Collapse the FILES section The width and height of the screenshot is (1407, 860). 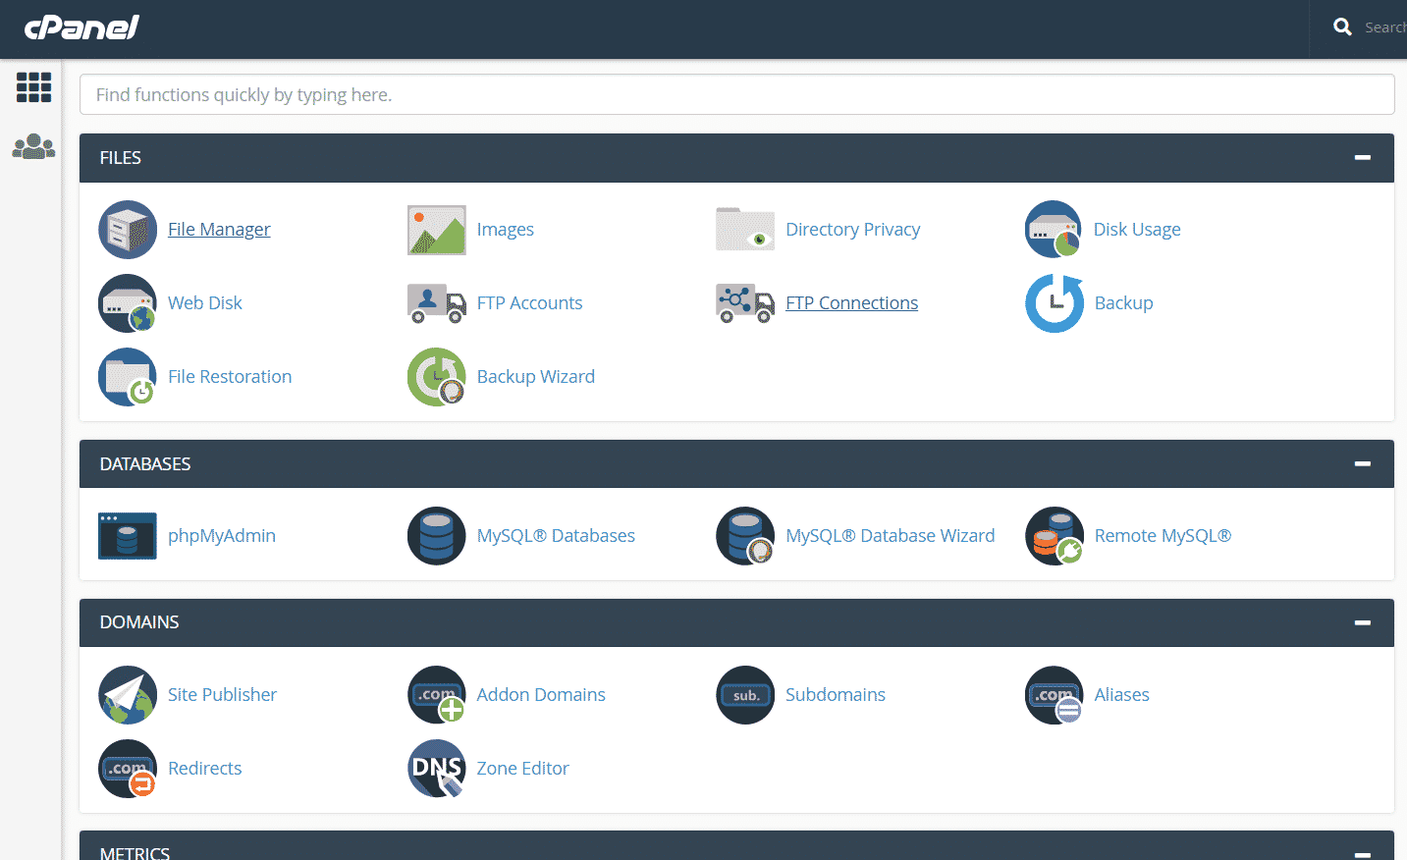(1362, 158)
